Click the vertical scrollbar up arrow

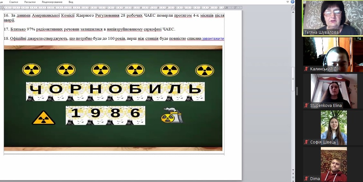293,12
